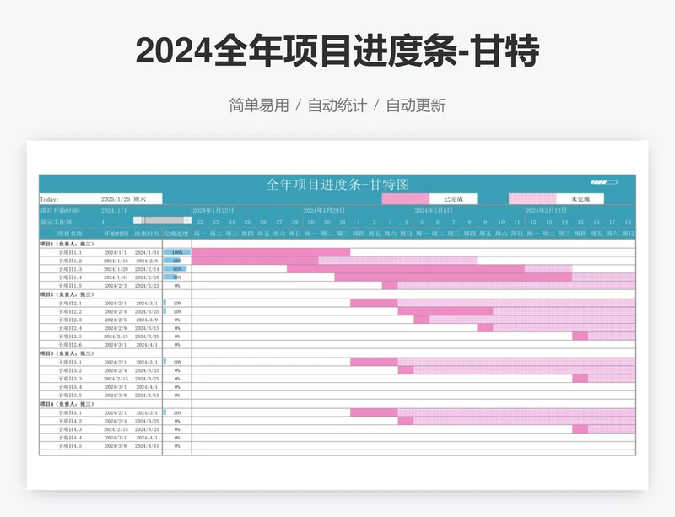Viewport: 675px width, 517px height.
Task: Click day number 31 in the timeline
Action: [343, 223]
